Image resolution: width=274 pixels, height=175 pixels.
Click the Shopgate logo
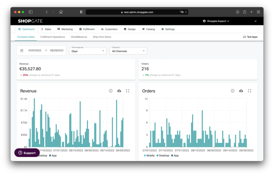coord(30,21)
